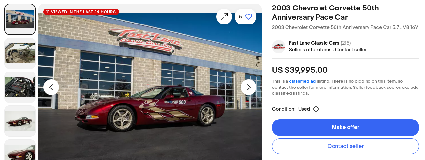Viewport: 425px width, 160px height.
Task: Select the interior dashboard thumbnail
Action: click(20, 53)
